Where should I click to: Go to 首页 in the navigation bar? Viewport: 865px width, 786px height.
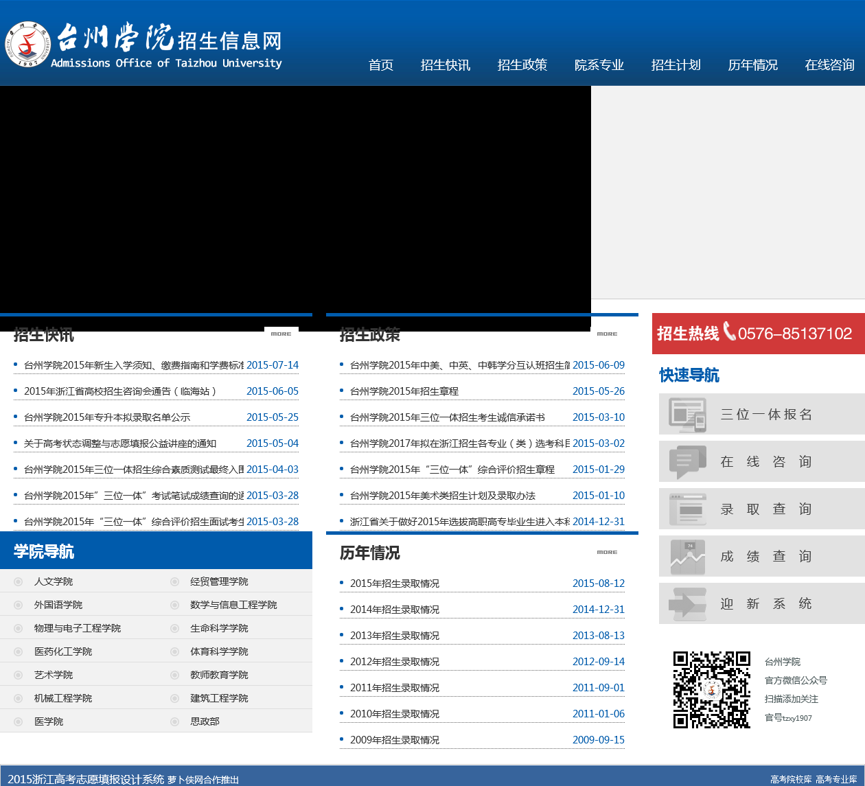381,65
